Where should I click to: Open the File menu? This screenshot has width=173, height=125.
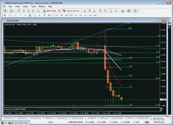tap(4, 6)
